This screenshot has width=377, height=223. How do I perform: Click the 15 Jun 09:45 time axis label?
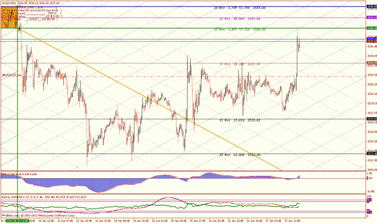click(x=179, y=221)
